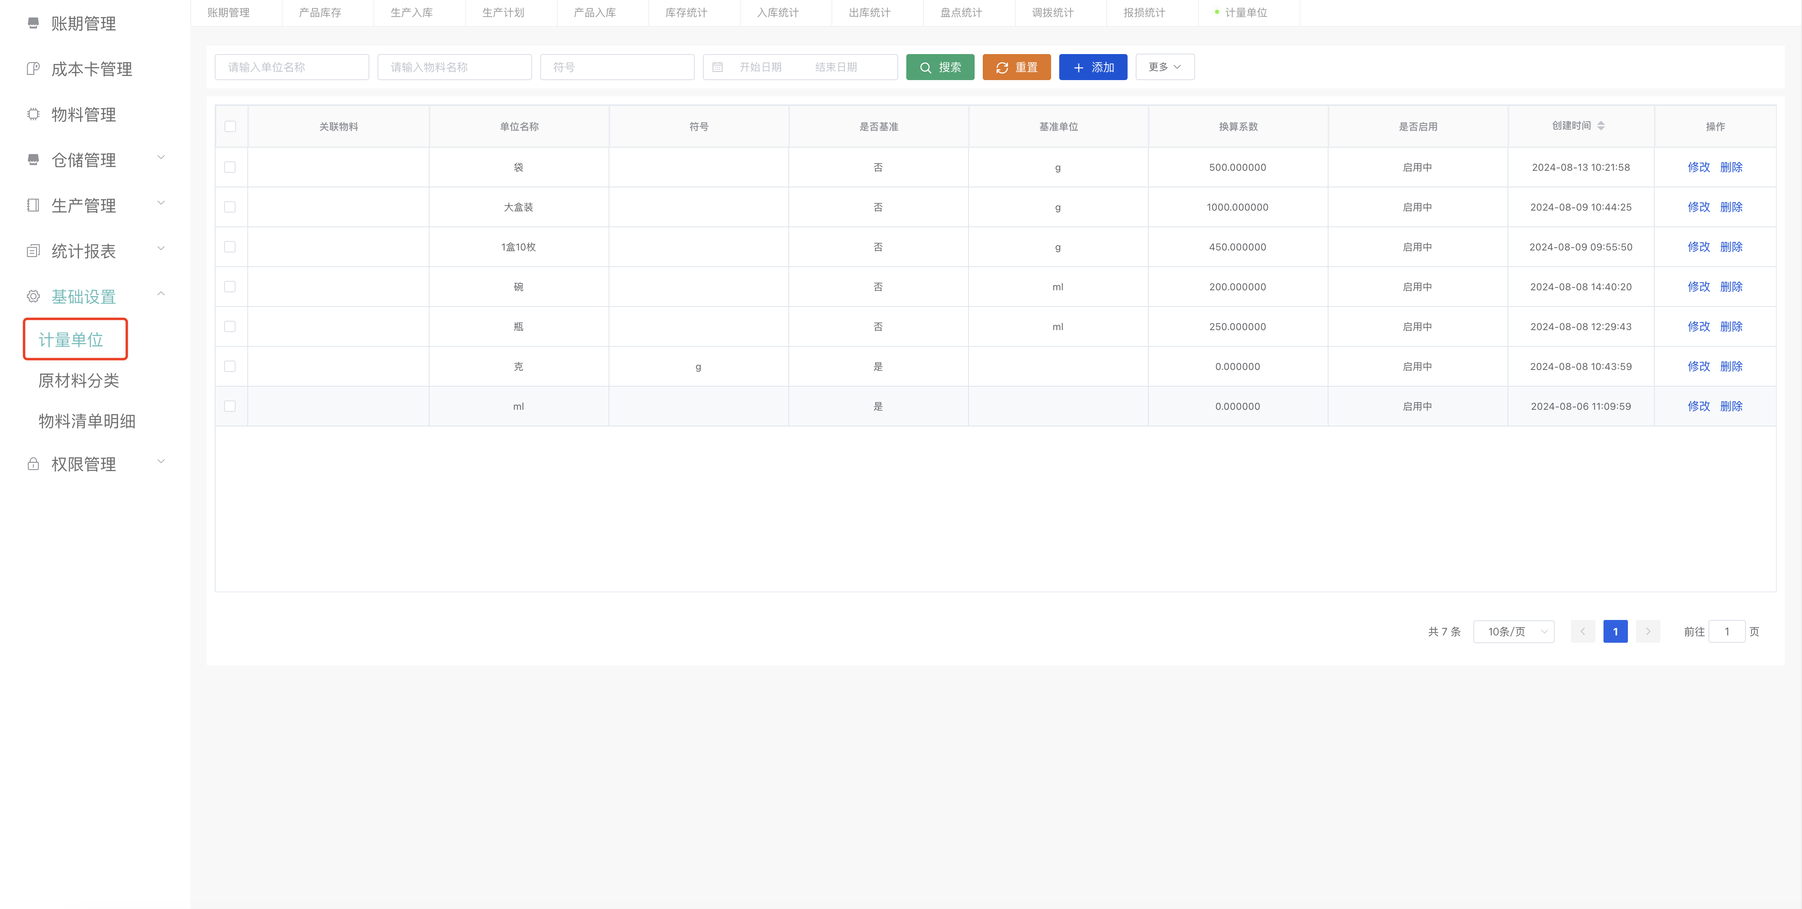
Task: Click the 物料管理 chip icon
Action: (33, 114)
